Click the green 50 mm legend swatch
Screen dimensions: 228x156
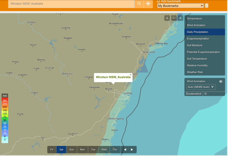pyautogui.click(x=5, y=120)
